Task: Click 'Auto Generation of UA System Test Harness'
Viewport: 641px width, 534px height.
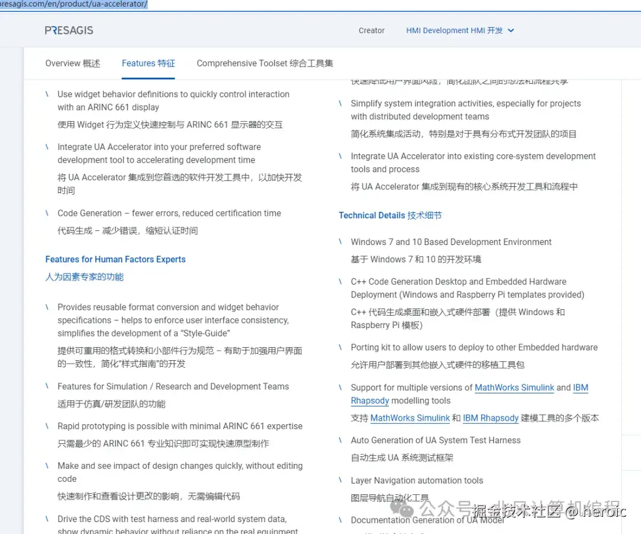Action: [x=436, y=440]
